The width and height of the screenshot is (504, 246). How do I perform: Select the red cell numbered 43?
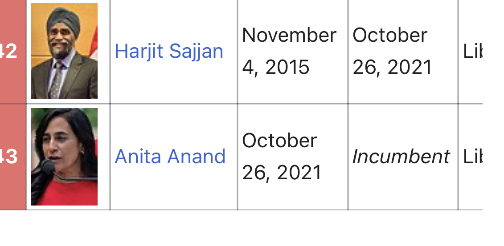tap(13, 157)
